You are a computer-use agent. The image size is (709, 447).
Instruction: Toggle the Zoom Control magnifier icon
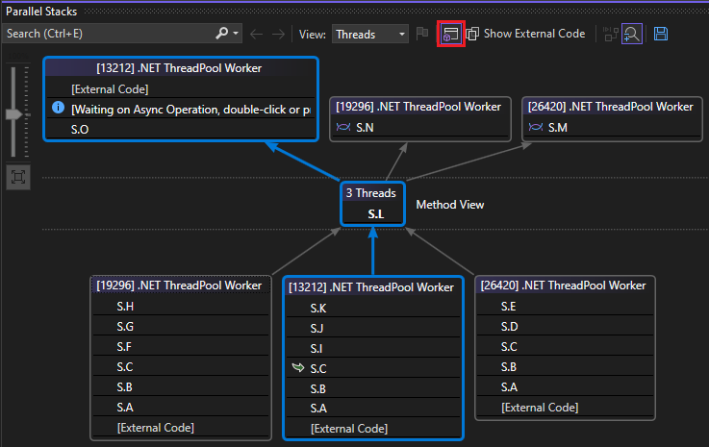632,34
